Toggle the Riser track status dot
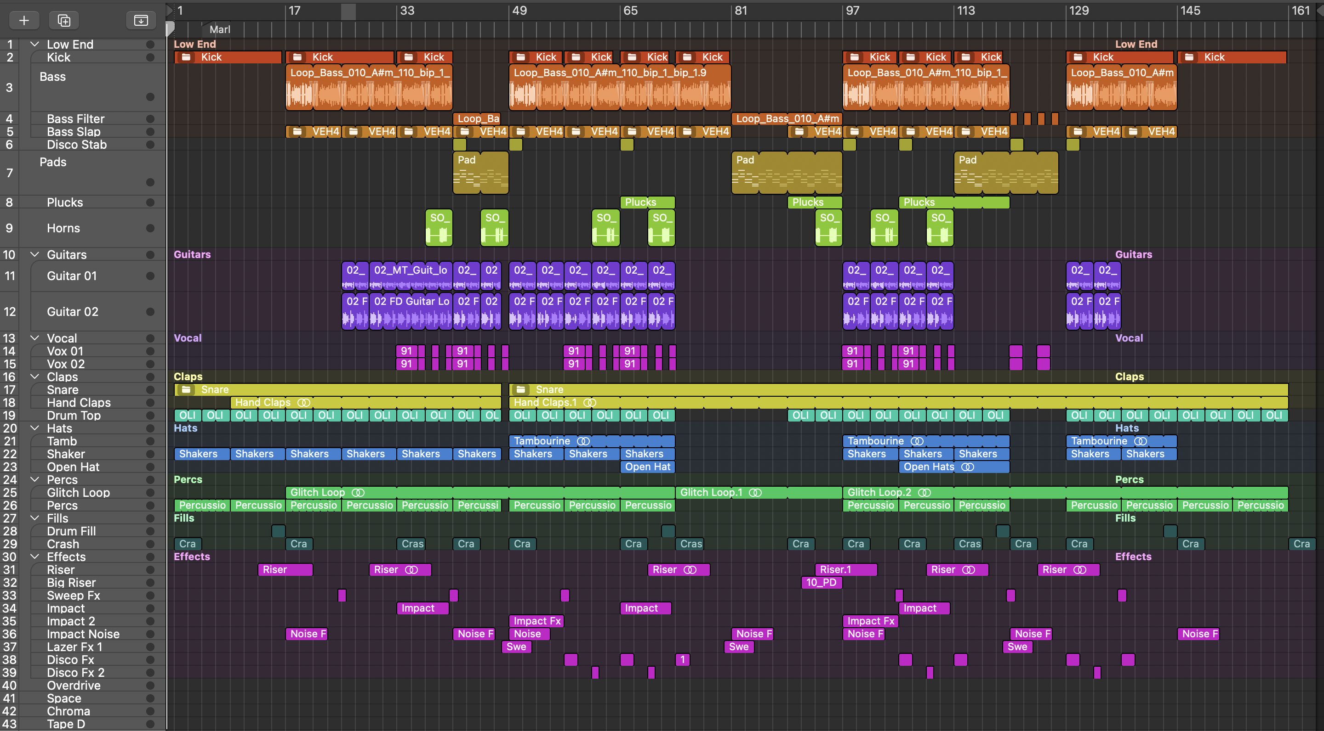The width and height of the screenshot is (1324, 731). coord(150,570)
